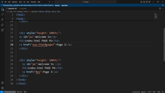The height and width of the screenshot is (93, 165).
Task: Click id="pu" paragraph on line 18
Action: [38, 37]
